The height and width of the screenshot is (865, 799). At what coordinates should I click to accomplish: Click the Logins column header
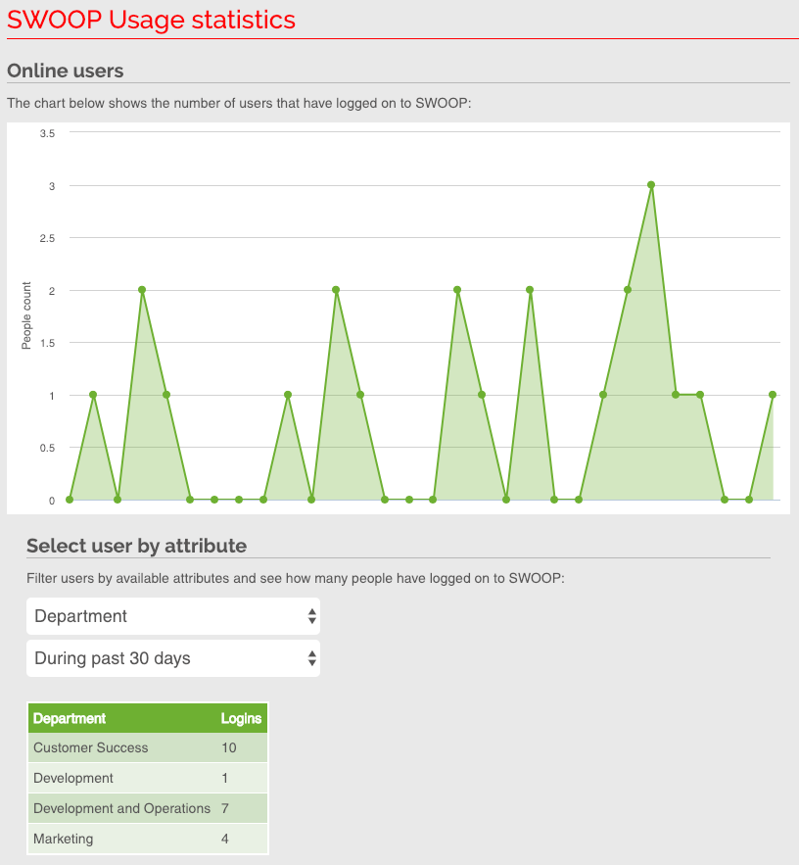click(241, 718)
